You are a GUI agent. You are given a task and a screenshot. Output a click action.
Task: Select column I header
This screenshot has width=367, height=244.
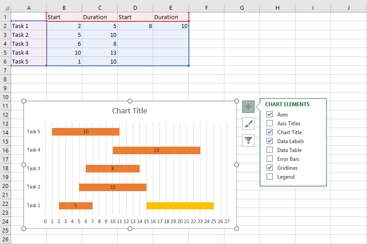(313, 8)
